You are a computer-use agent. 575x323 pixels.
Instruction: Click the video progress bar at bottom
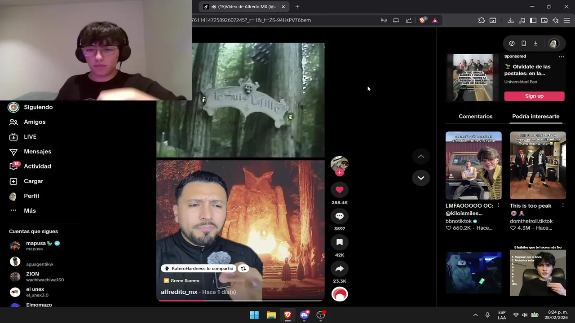pos(240,300)
